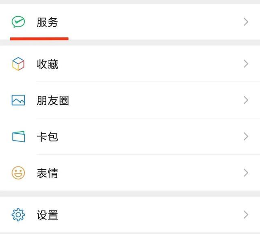Tap the 表情 smiley face icon
Image resolution: width=260 pixels, height=234 pixels.
coord(18,173)
